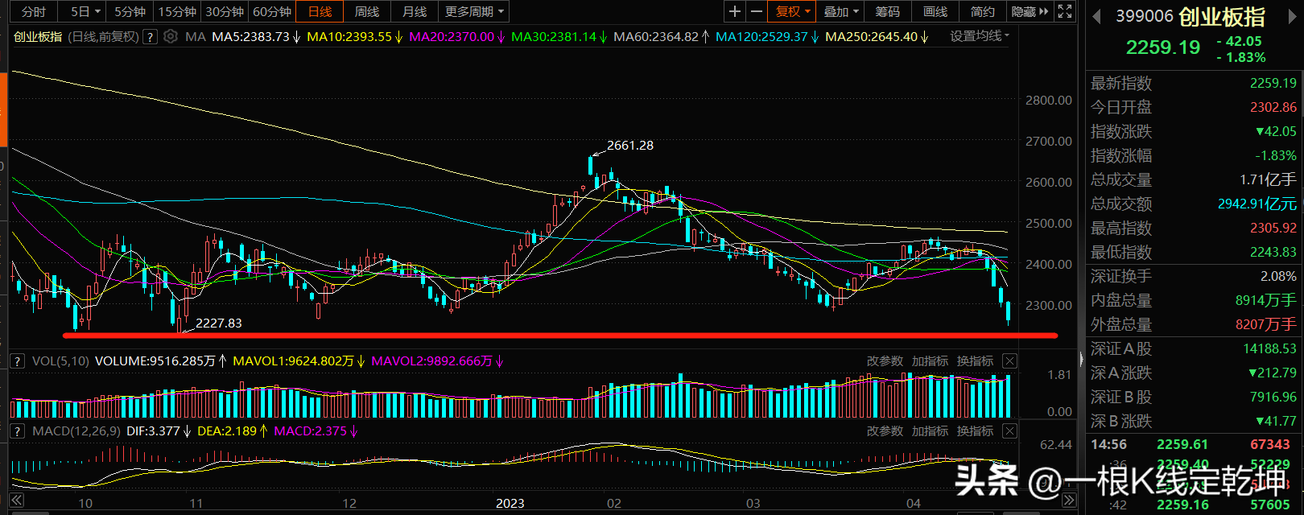This screenshot has width=1304, height=515.
Task: Click the 隐藏 hide panel toggle
Action: [x=1030, y=11]
